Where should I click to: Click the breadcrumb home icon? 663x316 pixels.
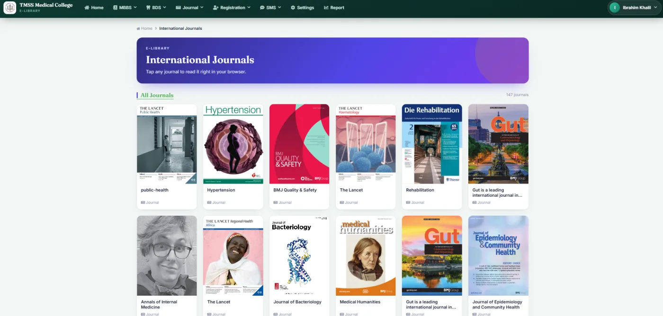138,28
